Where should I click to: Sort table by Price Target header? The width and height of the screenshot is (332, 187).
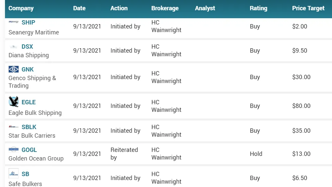point(308,8)
